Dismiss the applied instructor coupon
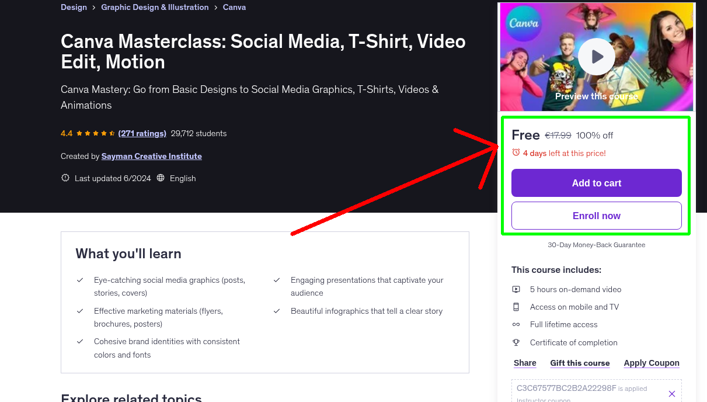 coord(672,393)
